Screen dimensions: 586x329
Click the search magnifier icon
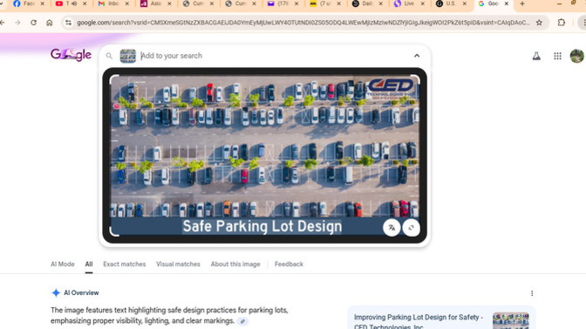point(109,56)
